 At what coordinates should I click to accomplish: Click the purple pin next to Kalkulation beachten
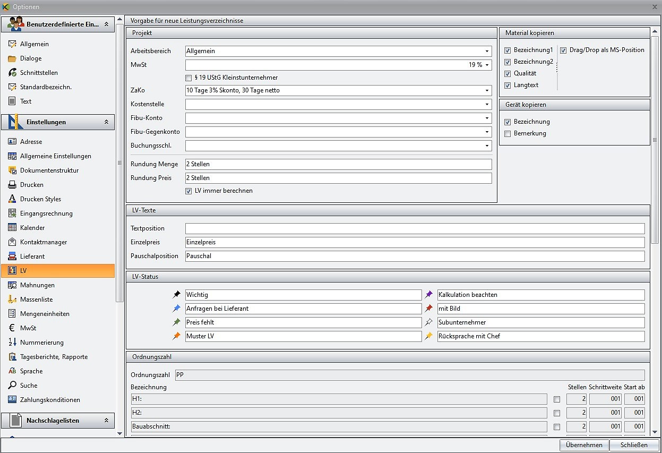point(429,295)
